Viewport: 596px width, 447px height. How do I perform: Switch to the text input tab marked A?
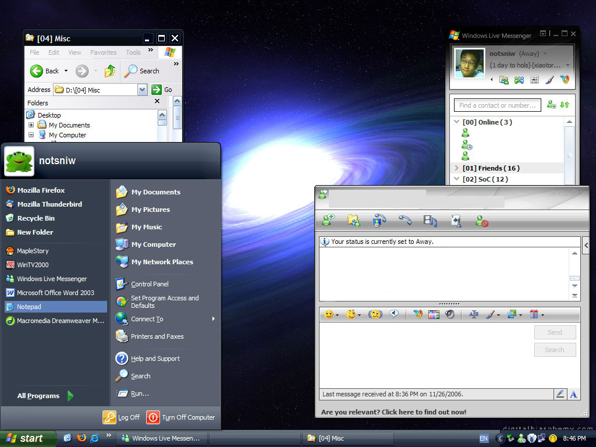pyautogui.click(x=573, y=394)
